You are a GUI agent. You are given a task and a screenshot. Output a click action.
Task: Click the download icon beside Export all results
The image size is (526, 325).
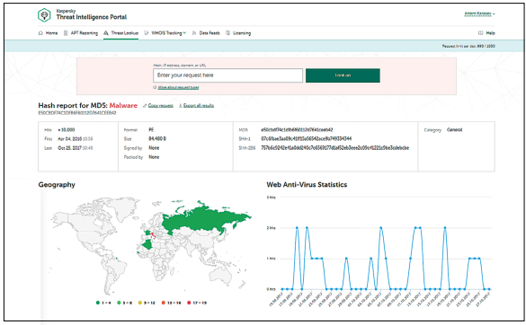click(181, 106)
